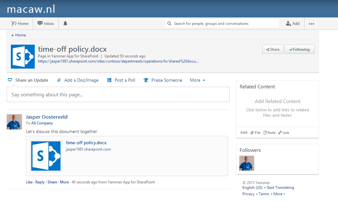Screen dimensions: 338x215
Task: Expand the More publisher dropdown
Action: (x=198, y=80)
